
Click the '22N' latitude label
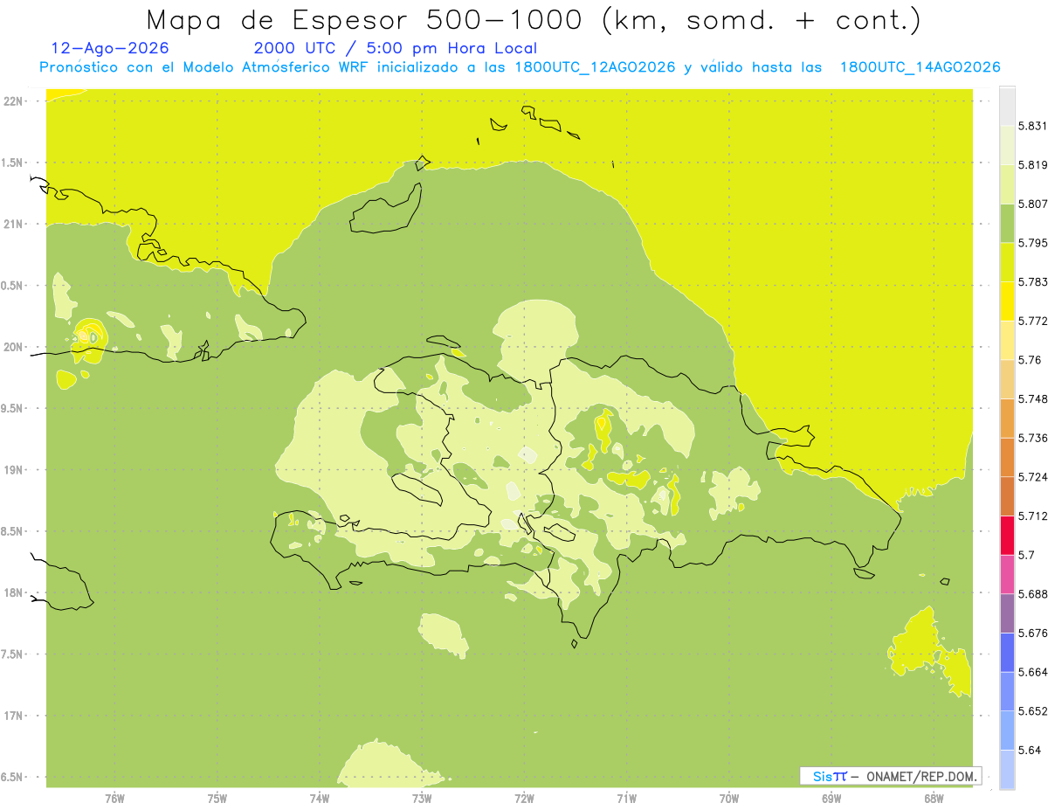pos(15,101)
